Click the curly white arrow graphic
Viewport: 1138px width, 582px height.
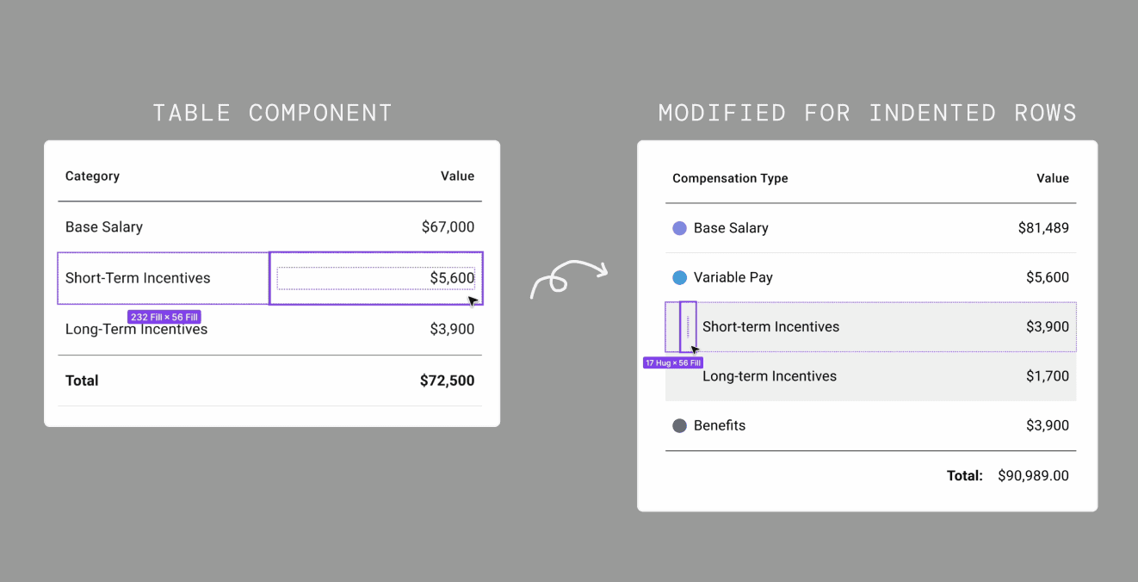(569, 278)
